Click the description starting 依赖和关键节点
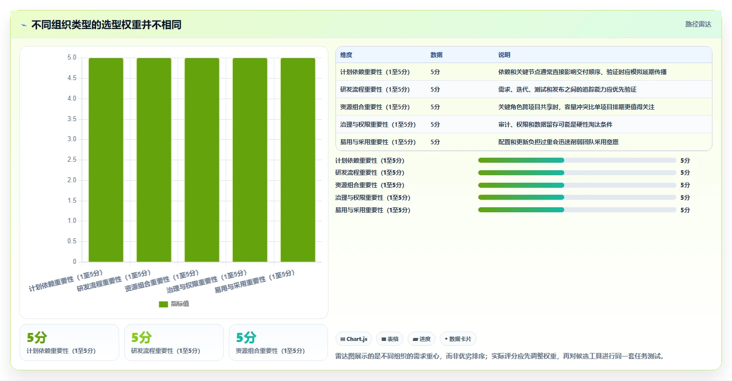Image resolution: width=732 pixels, height=381 pixels. (x=582, y=72)
